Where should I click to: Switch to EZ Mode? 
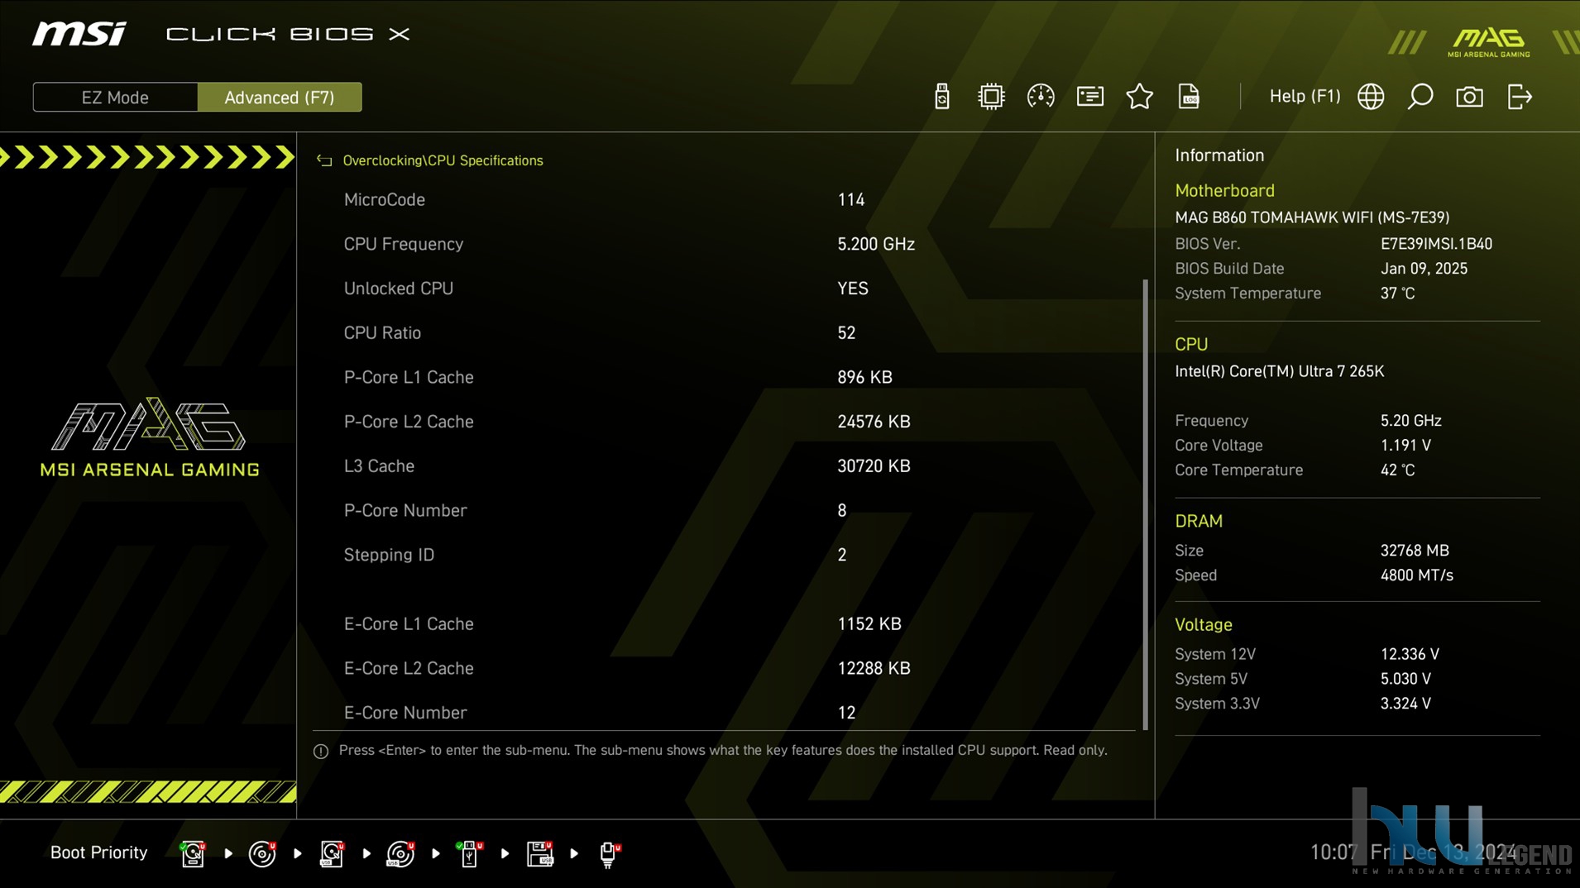(115, 97)
